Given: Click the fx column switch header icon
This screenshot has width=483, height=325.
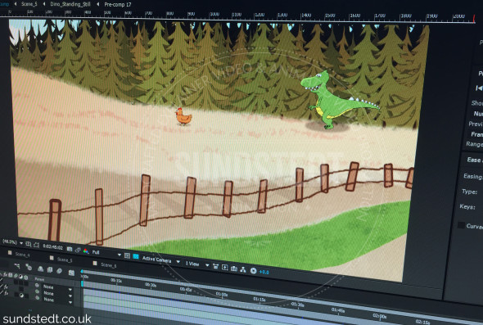Looking at the screenshot, I should 5,274.
